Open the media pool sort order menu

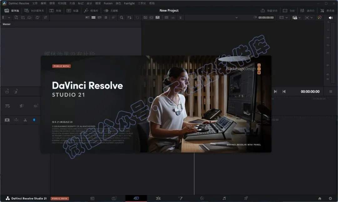(129, 18)
